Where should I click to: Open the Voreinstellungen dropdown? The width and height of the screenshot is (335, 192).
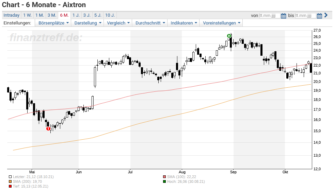click(x=221, y=23)
